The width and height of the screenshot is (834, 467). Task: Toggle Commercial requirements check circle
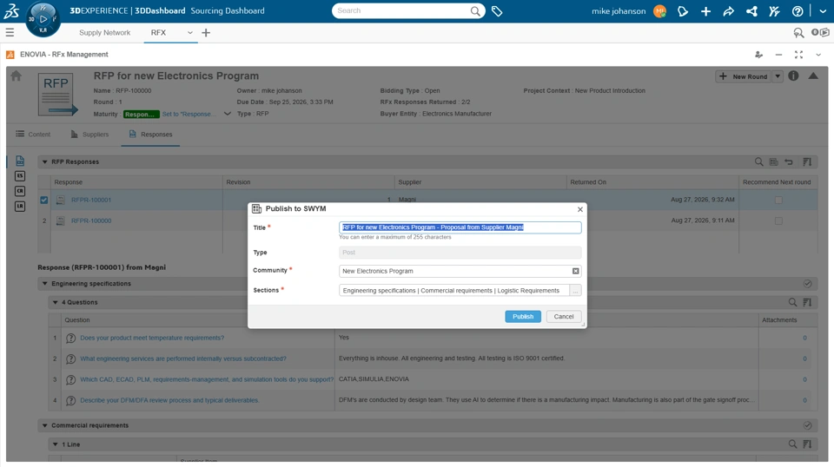tap(807, 425)
